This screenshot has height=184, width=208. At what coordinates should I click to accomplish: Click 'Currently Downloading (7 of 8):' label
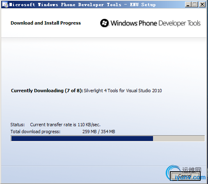[47, 91]
